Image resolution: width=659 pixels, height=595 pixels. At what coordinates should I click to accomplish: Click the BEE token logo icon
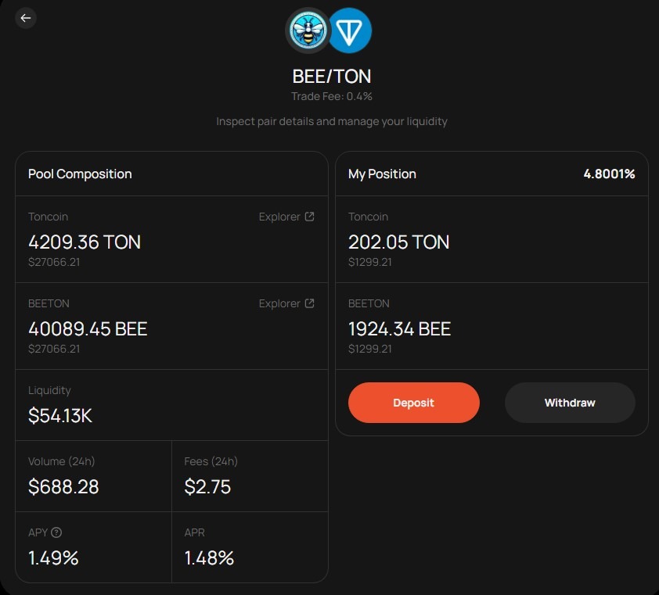[308, 30]
